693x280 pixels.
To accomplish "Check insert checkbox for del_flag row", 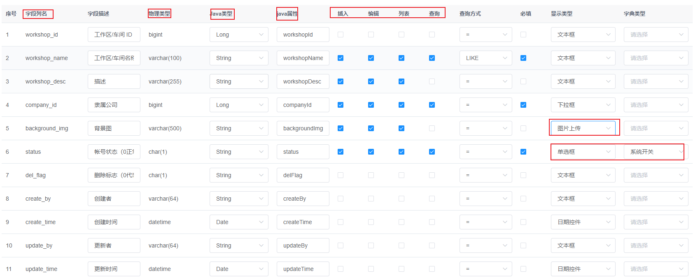I will [341, 175].
